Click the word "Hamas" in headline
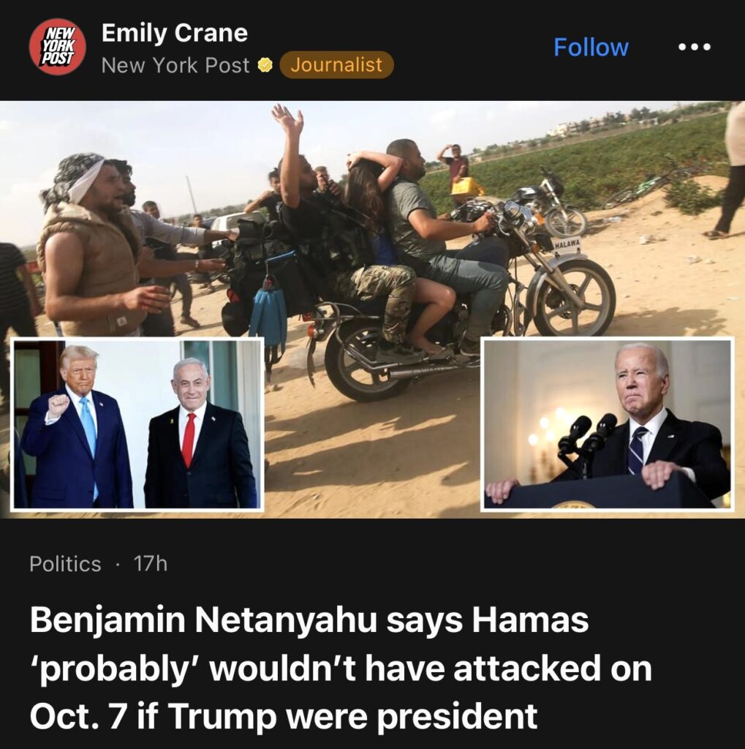Viewport: 745px width, 749px height. (x=530, y=620)
